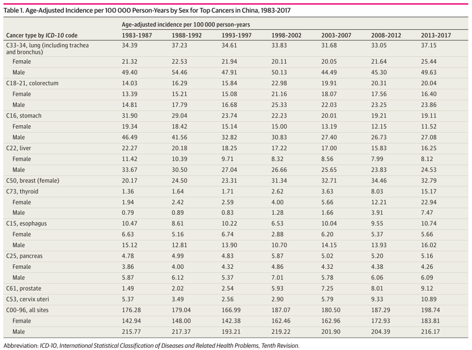Select the C61, prostate row label
This screenshot has height=350, width=472.
pyautogui.click(x=24, y=288)
